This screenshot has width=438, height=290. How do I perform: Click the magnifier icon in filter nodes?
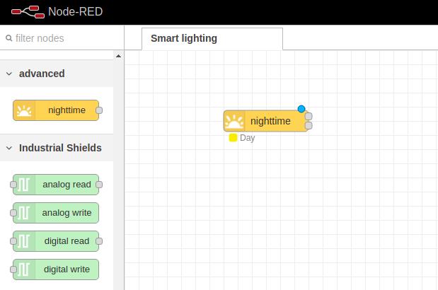(9, 38)
